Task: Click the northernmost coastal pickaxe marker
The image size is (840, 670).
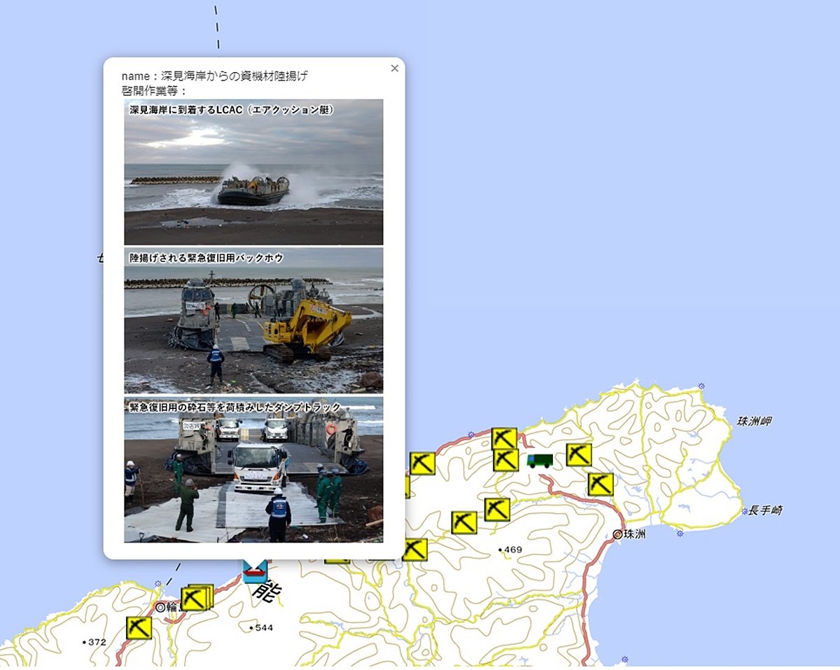Action: coord(504,439)
